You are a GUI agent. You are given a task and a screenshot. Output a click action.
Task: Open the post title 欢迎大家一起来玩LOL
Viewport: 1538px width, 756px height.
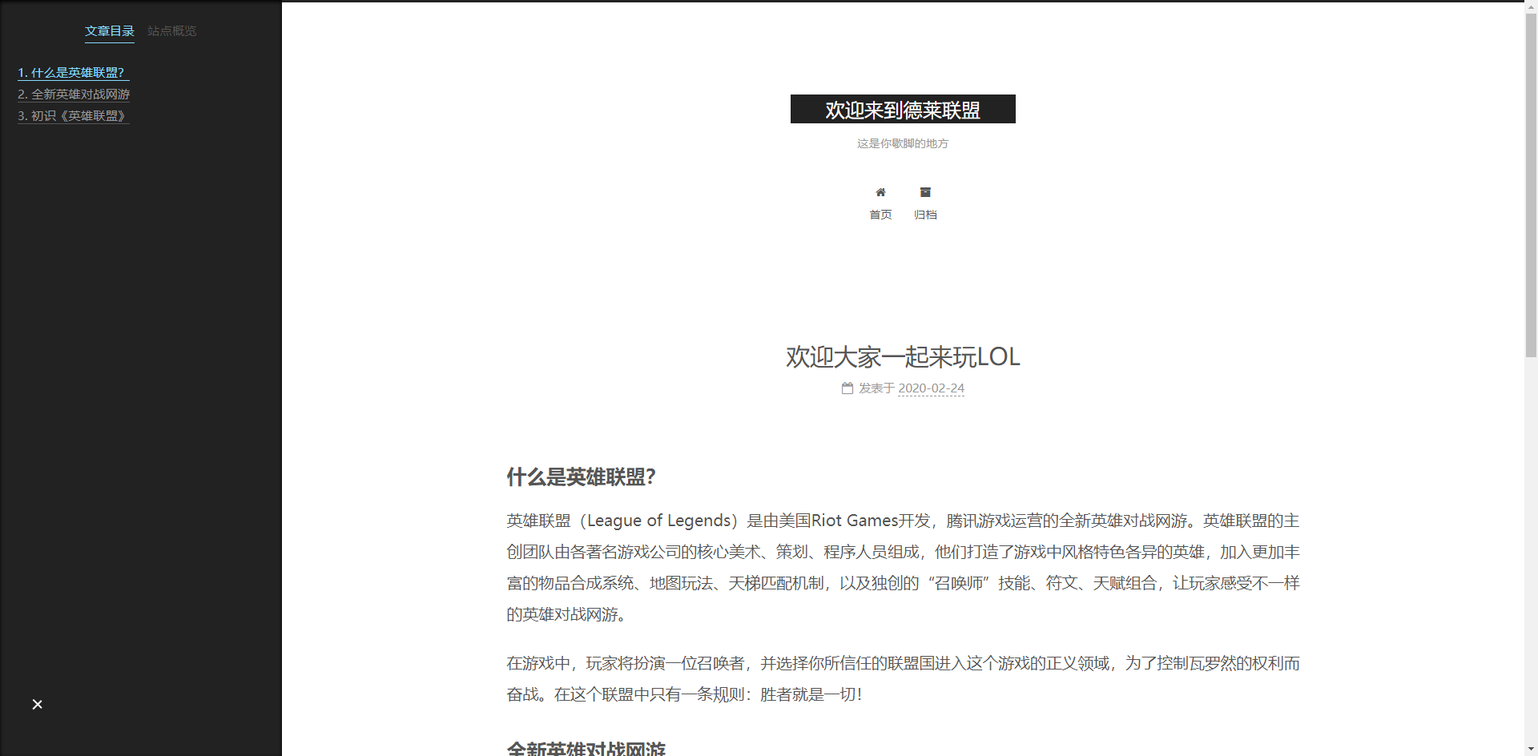[903, 357]
